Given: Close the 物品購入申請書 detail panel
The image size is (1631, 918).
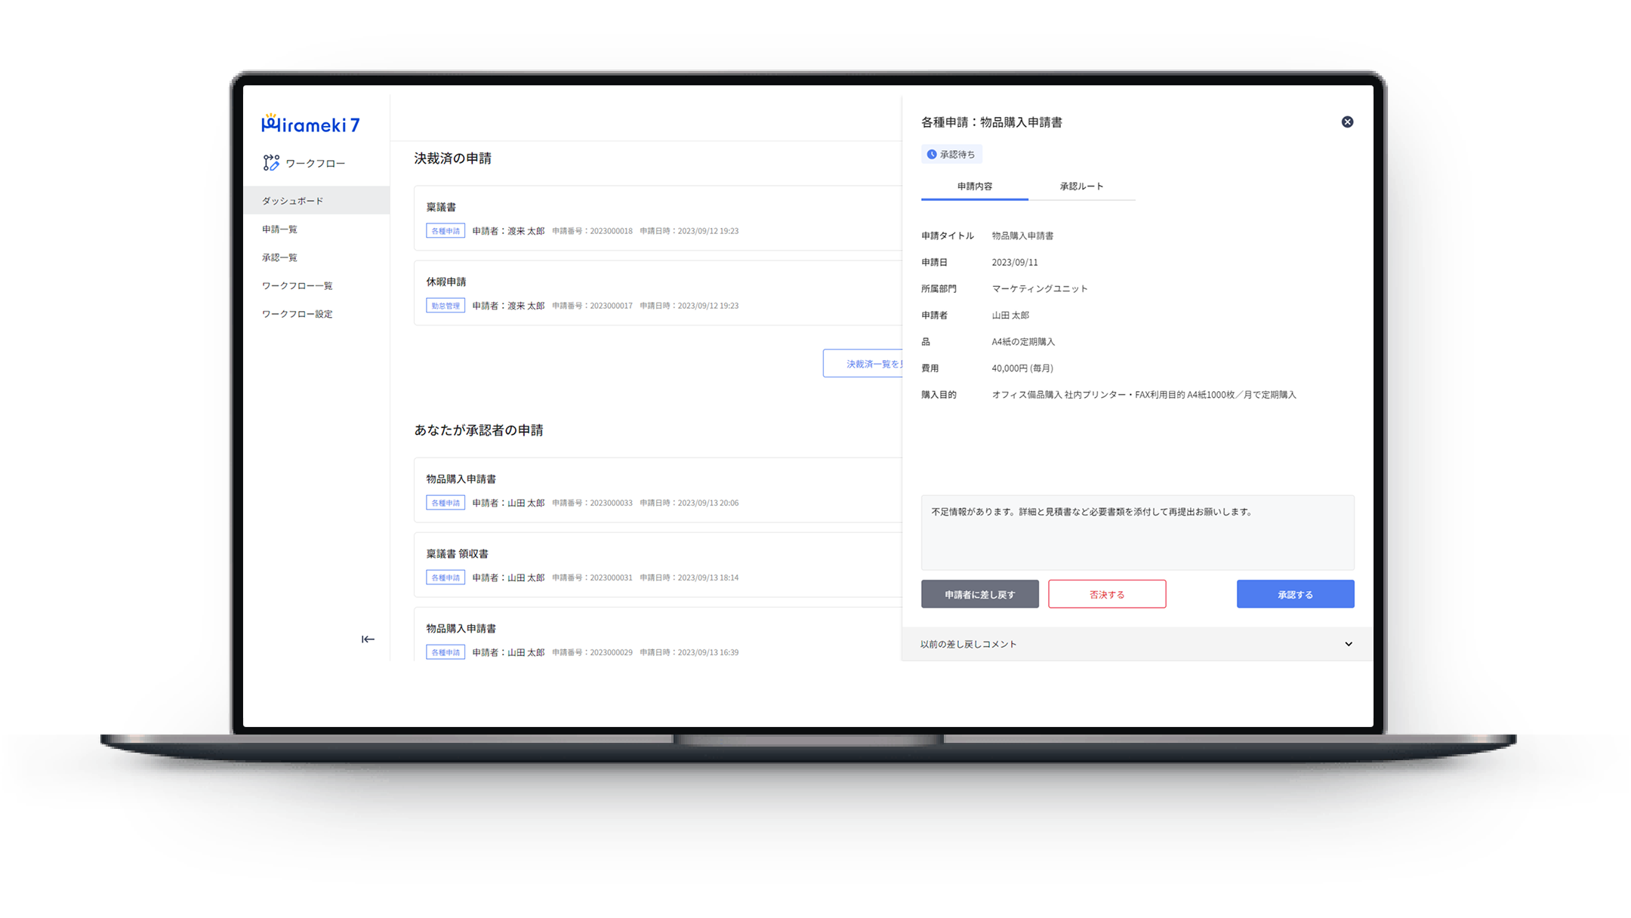Looking at the screenshot, I should coord(1348,122).
